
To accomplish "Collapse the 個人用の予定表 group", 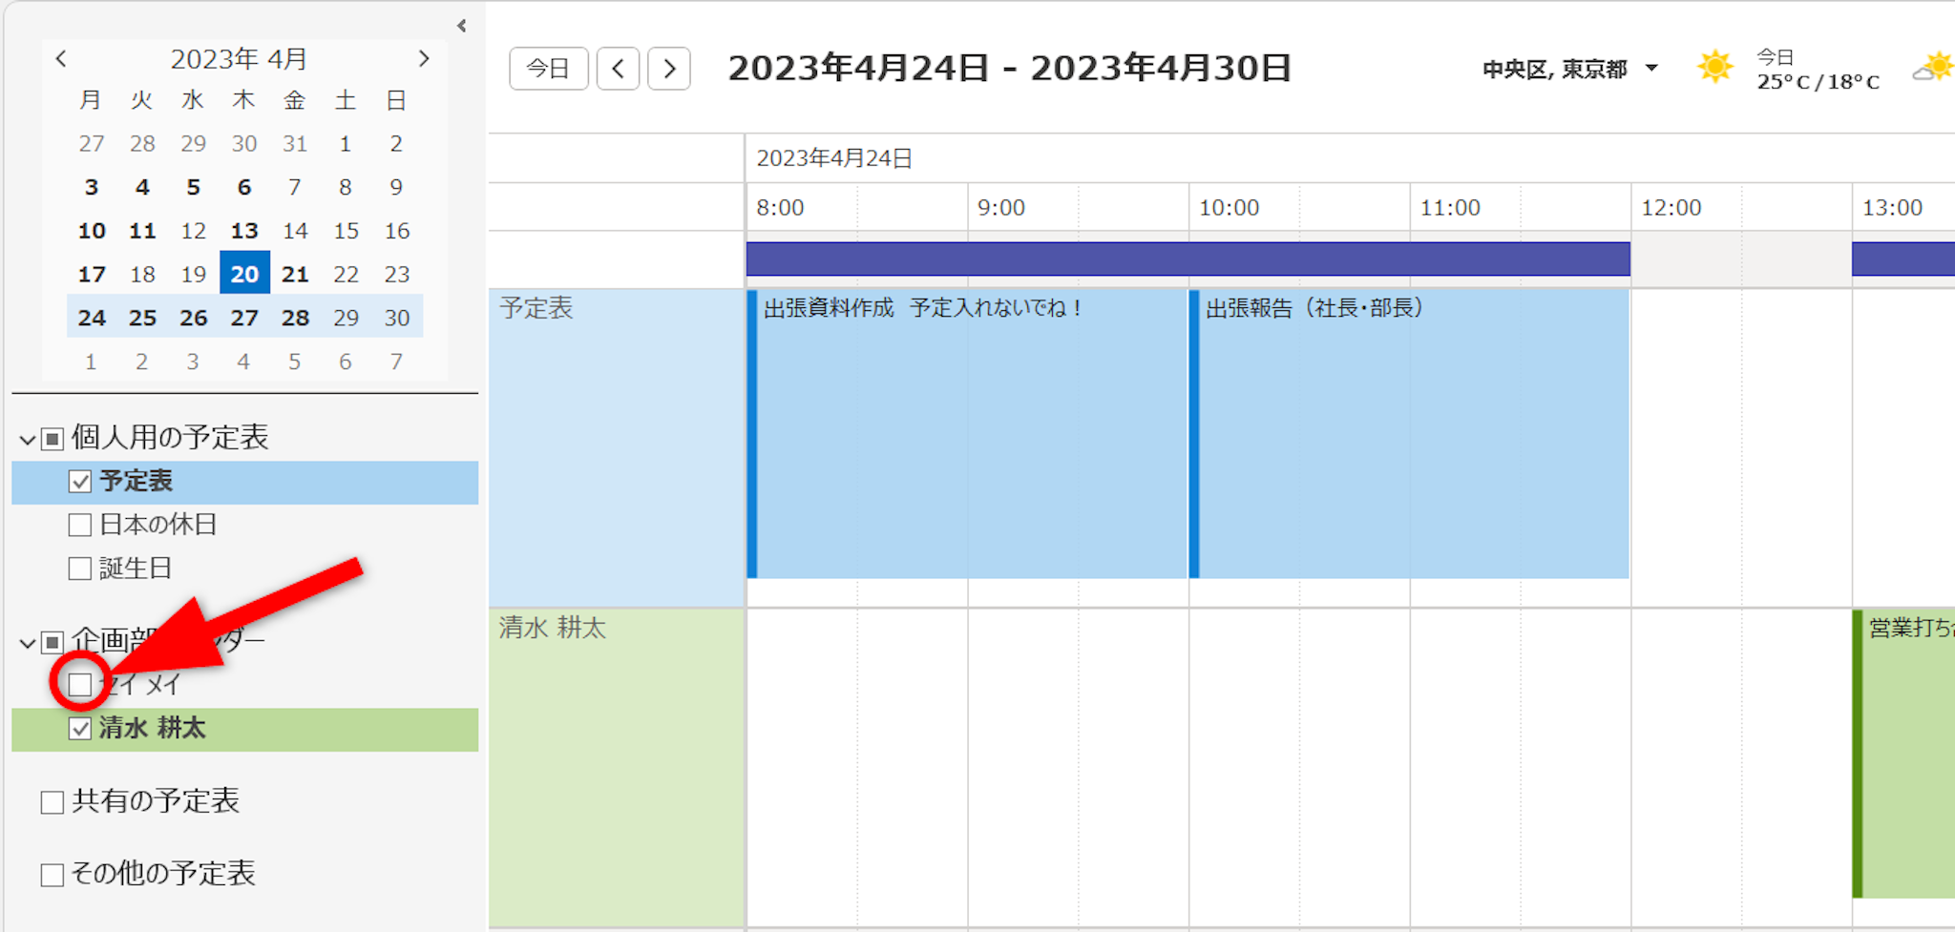I will (27, 440).
